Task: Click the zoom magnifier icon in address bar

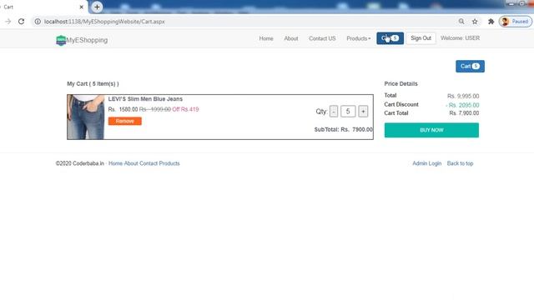Action: click(461, 22)
